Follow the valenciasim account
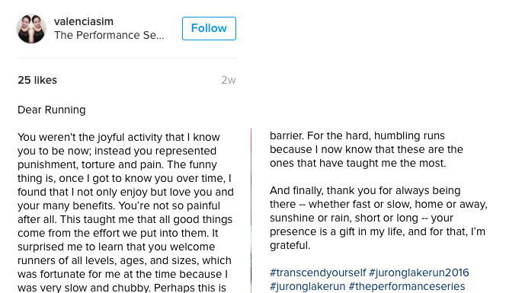This screenshot has height=293, width=506. point(209,28)
